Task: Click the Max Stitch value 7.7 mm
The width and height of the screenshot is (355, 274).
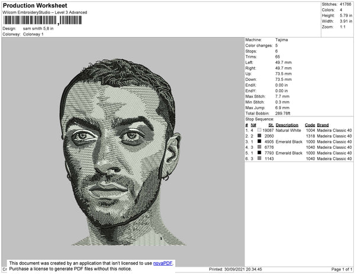Action: (282, 96)
